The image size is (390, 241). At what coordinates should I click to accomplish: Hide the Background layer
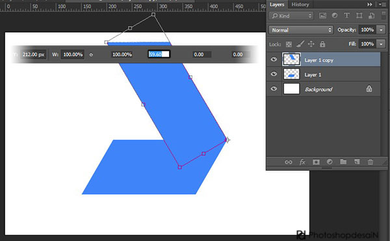point(274,89)
